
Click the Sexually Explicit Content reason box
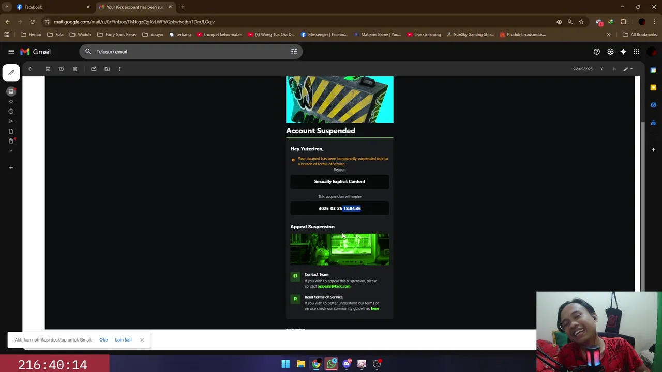coord(339,181)
